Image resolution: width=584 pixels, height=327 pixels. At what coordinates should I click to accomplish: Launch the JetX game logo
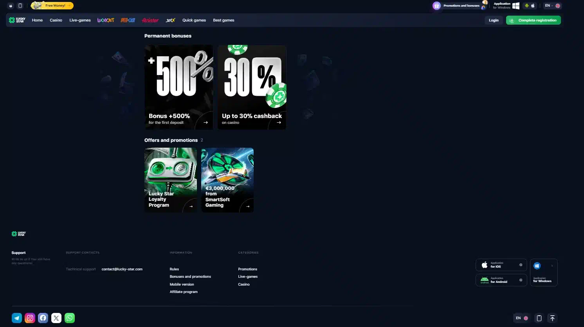(x=171, y=20)
